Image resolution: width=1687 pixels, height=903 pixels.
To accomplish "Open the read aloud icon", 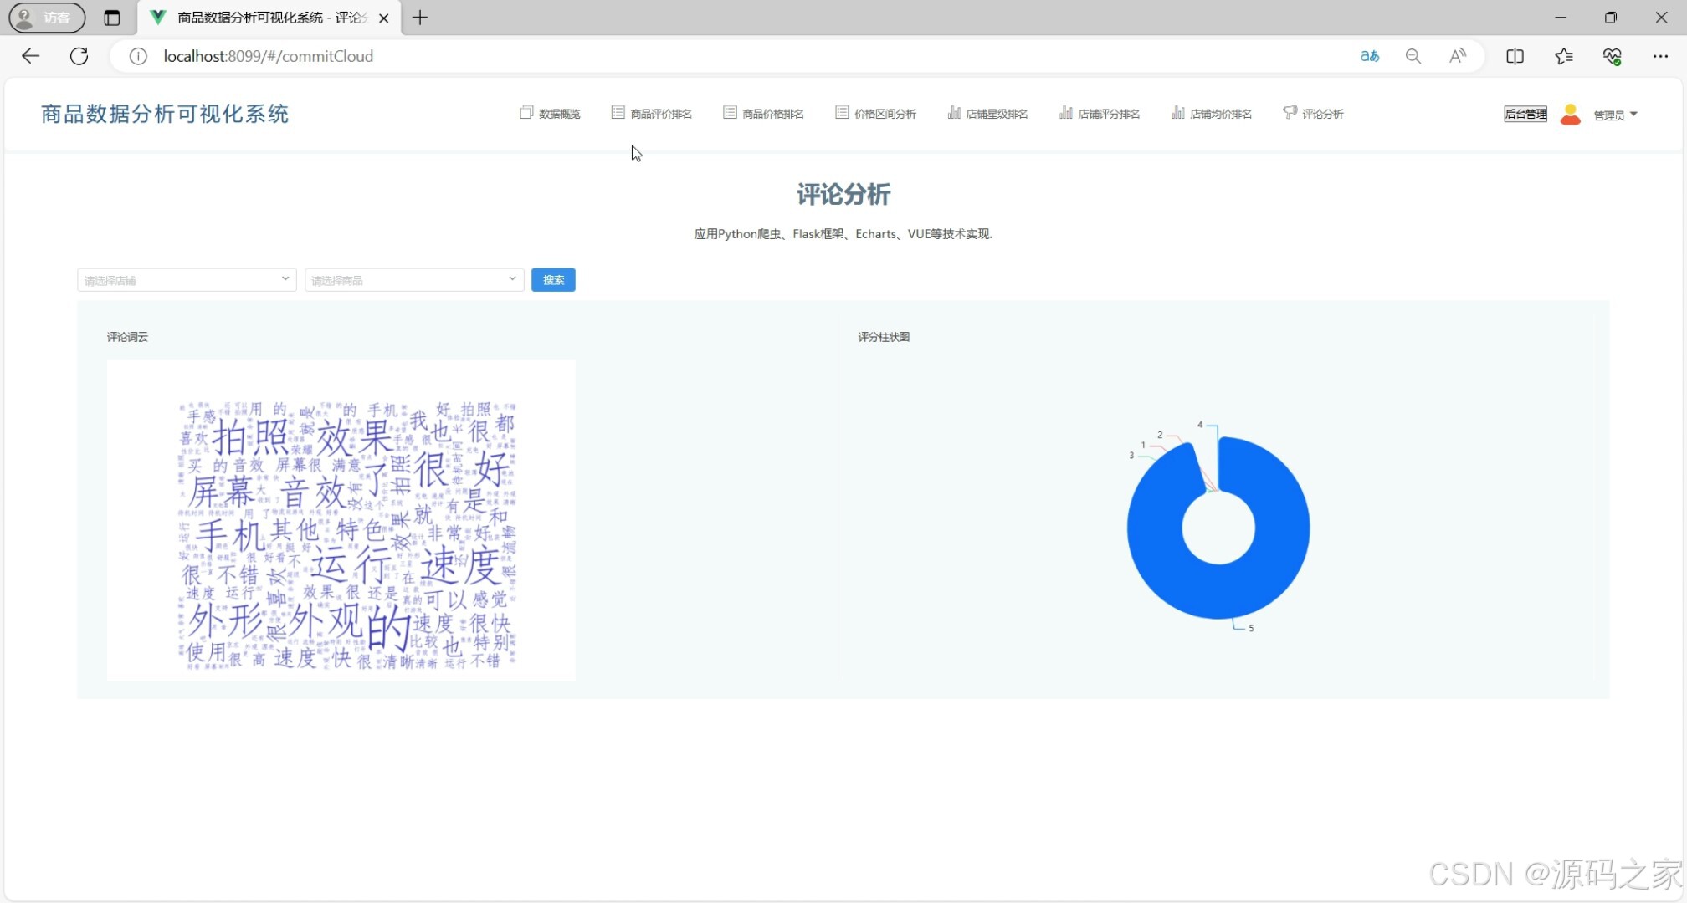I will pyautogui.click(x=1458, y=56).
